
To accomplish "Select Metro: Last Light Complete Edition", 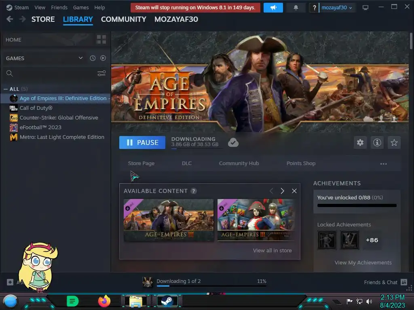I will pos(56,137).
